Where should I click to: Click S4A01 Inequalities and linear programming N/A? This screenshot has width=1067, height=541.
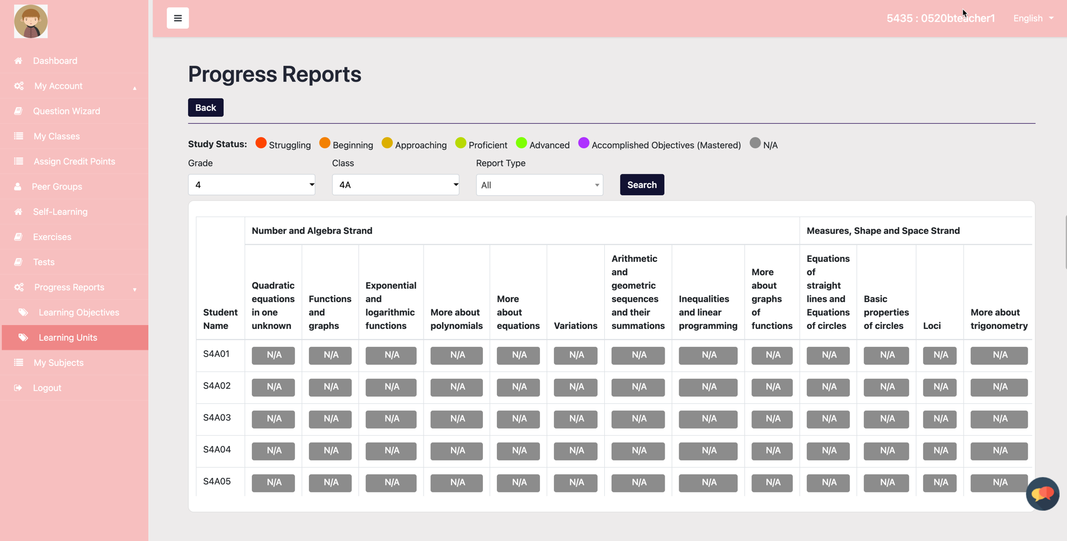click(x=708, y=355)
